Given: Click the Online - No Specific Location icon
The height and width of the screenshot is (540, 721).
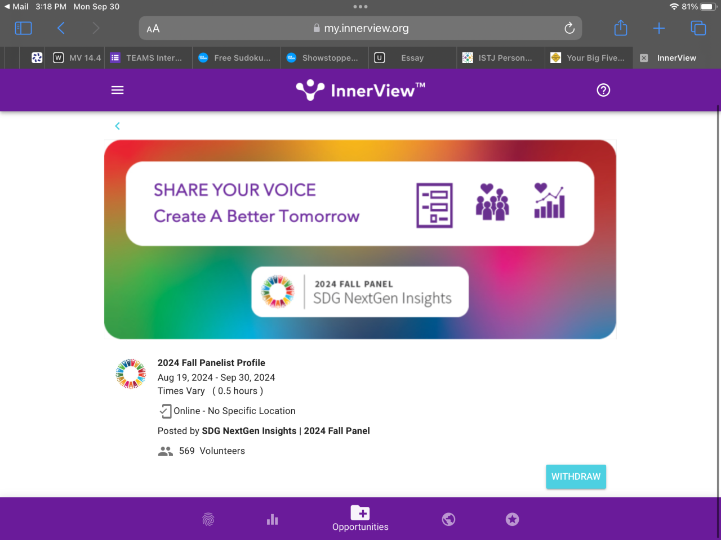Looking at the screenshot, I should pos(165,411).
